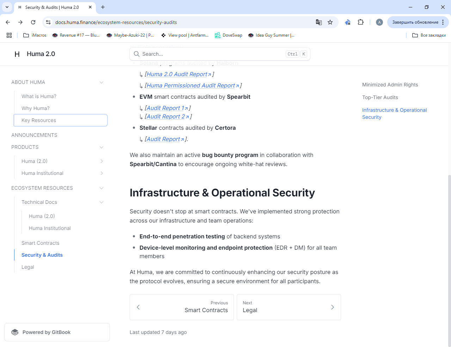451x347 pixels.
Task: Open Huma 2.0 home title link
Action: (41, 54)
